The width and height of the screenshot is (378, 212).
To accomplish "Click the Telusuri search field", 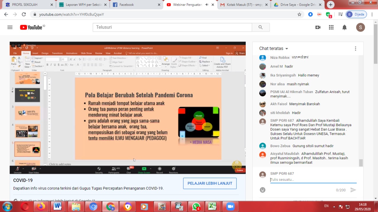I will [172, 27].
